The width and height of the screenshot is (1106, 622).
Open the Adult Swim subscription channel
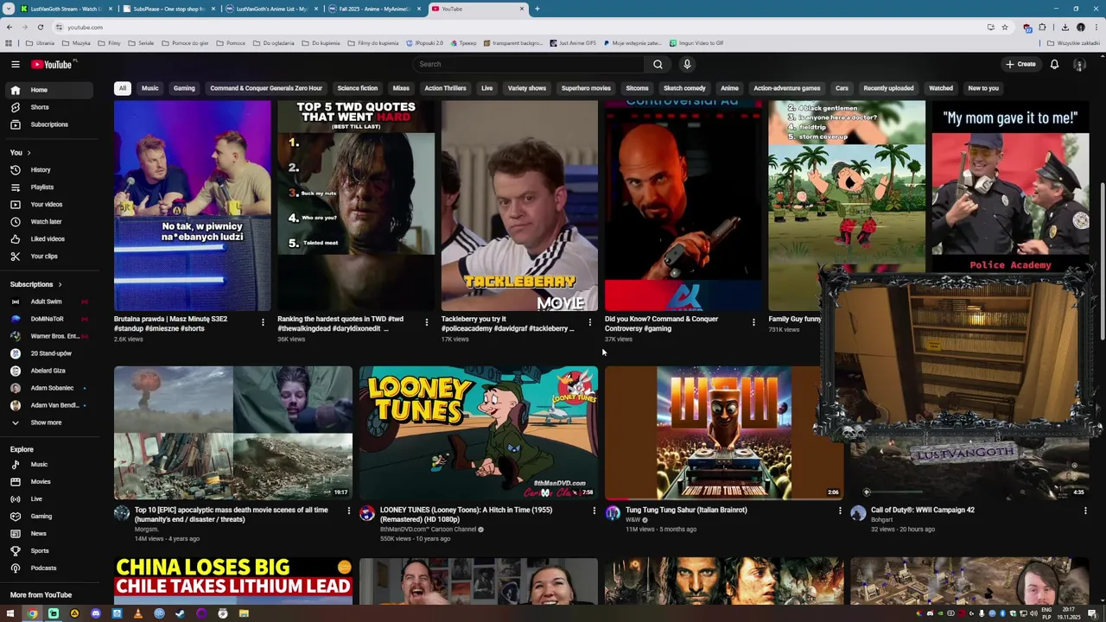(50, 301)
